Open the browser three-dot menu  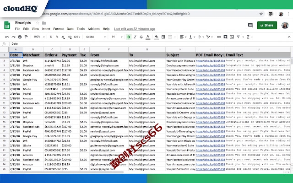(288, 14)
